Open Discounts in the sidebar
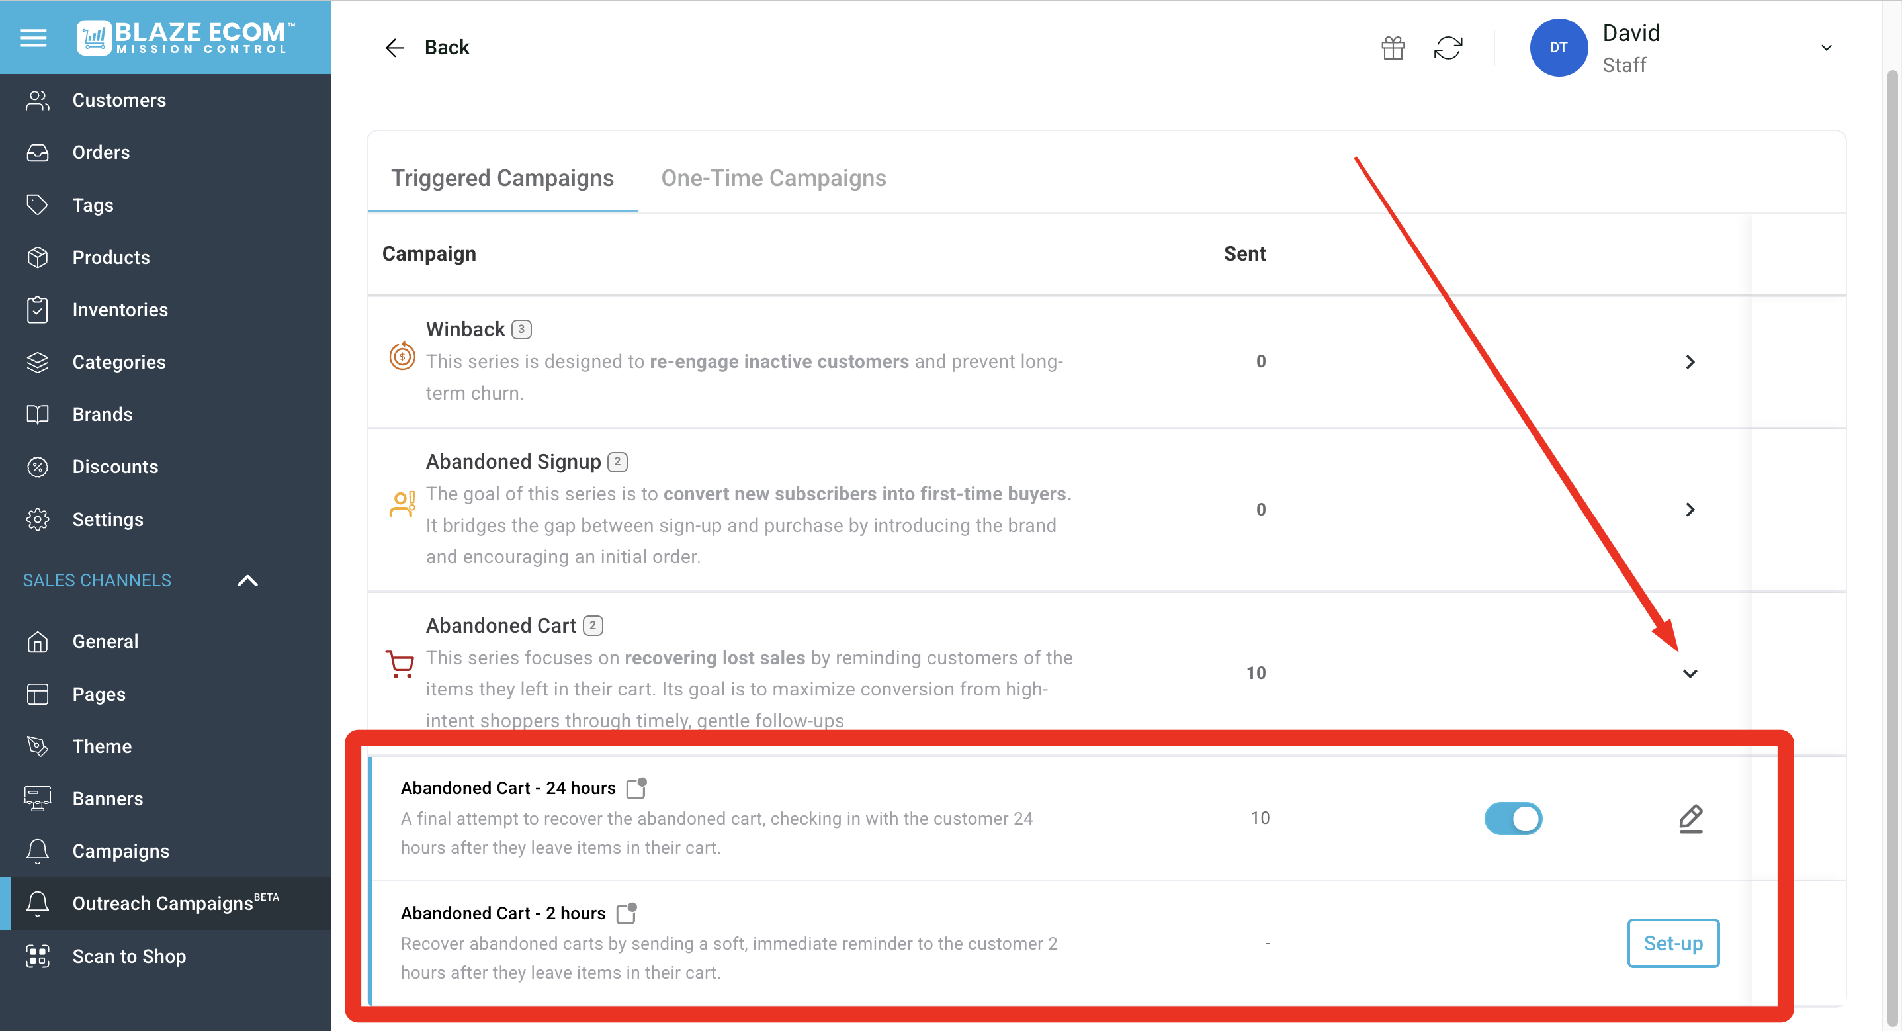The image size is (1902, 1031). [114, 467]
